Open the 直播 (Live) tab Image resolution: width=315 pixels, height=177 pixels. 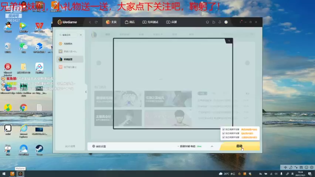[172, 22]
